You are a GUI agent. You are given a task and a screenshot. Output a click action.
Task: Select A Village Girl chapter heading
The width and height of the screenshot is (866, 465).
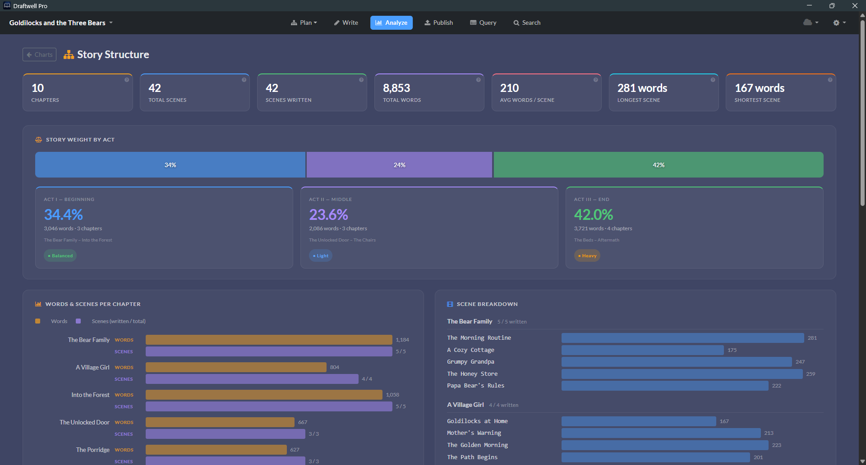pyautogui.click(x=465, y=405)
